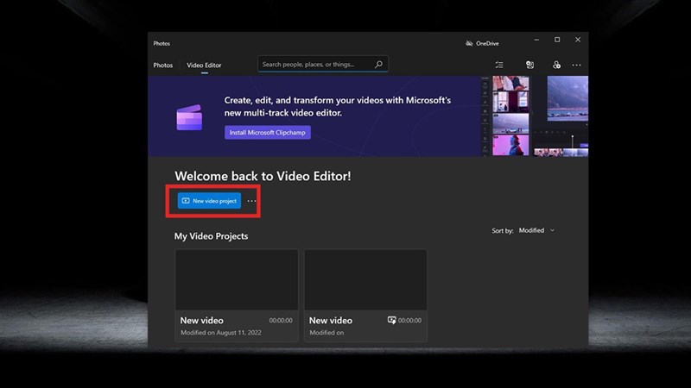Click the magnifier search icon
The width and height of the screenshot is (691, 388).
click(x=378, y=64)
